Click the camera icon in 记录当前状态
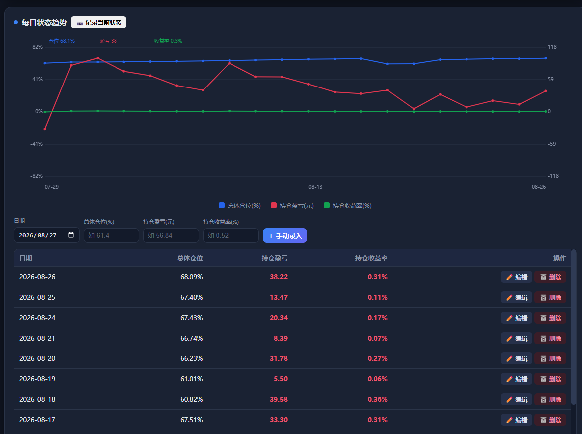Image resolution: width=582 pixels, height=434 pixels. pos(80,23)
